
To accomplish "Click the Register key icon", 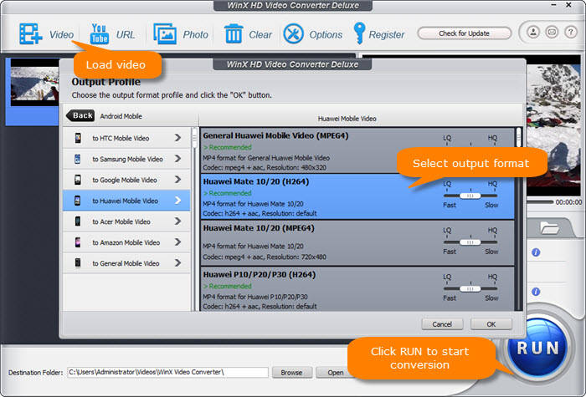I will (x=359, y=33).
